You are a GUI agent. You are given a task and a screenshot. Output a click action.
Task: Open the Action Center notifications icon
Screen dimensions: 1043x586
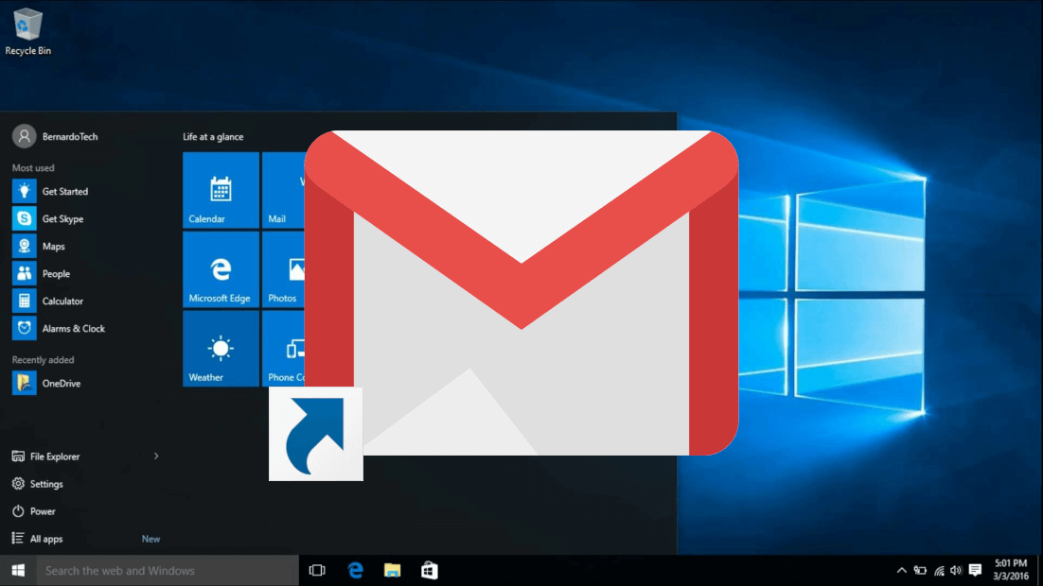[975, 571]
